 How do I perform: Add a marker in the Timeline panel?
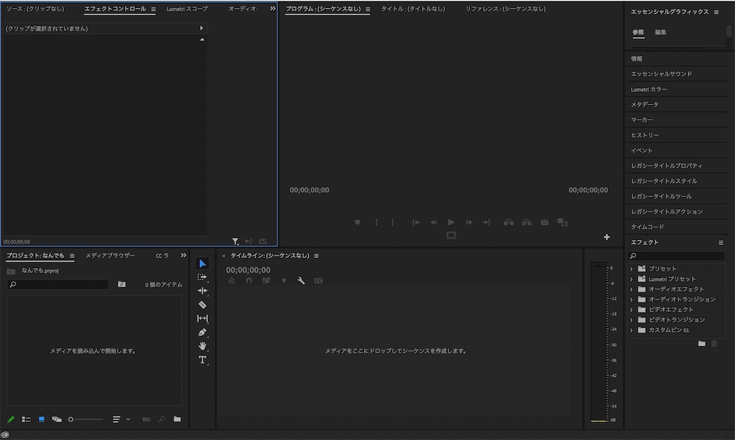coord(284,281)
